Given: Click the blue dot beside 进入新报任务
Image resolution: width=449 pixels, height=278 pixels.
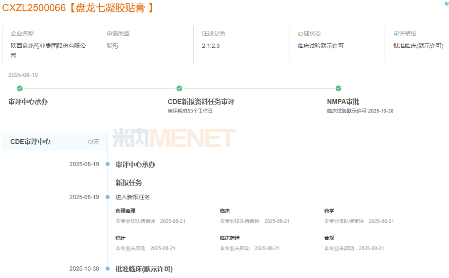Looking at the screenshot, I should [x=108, y=197].
